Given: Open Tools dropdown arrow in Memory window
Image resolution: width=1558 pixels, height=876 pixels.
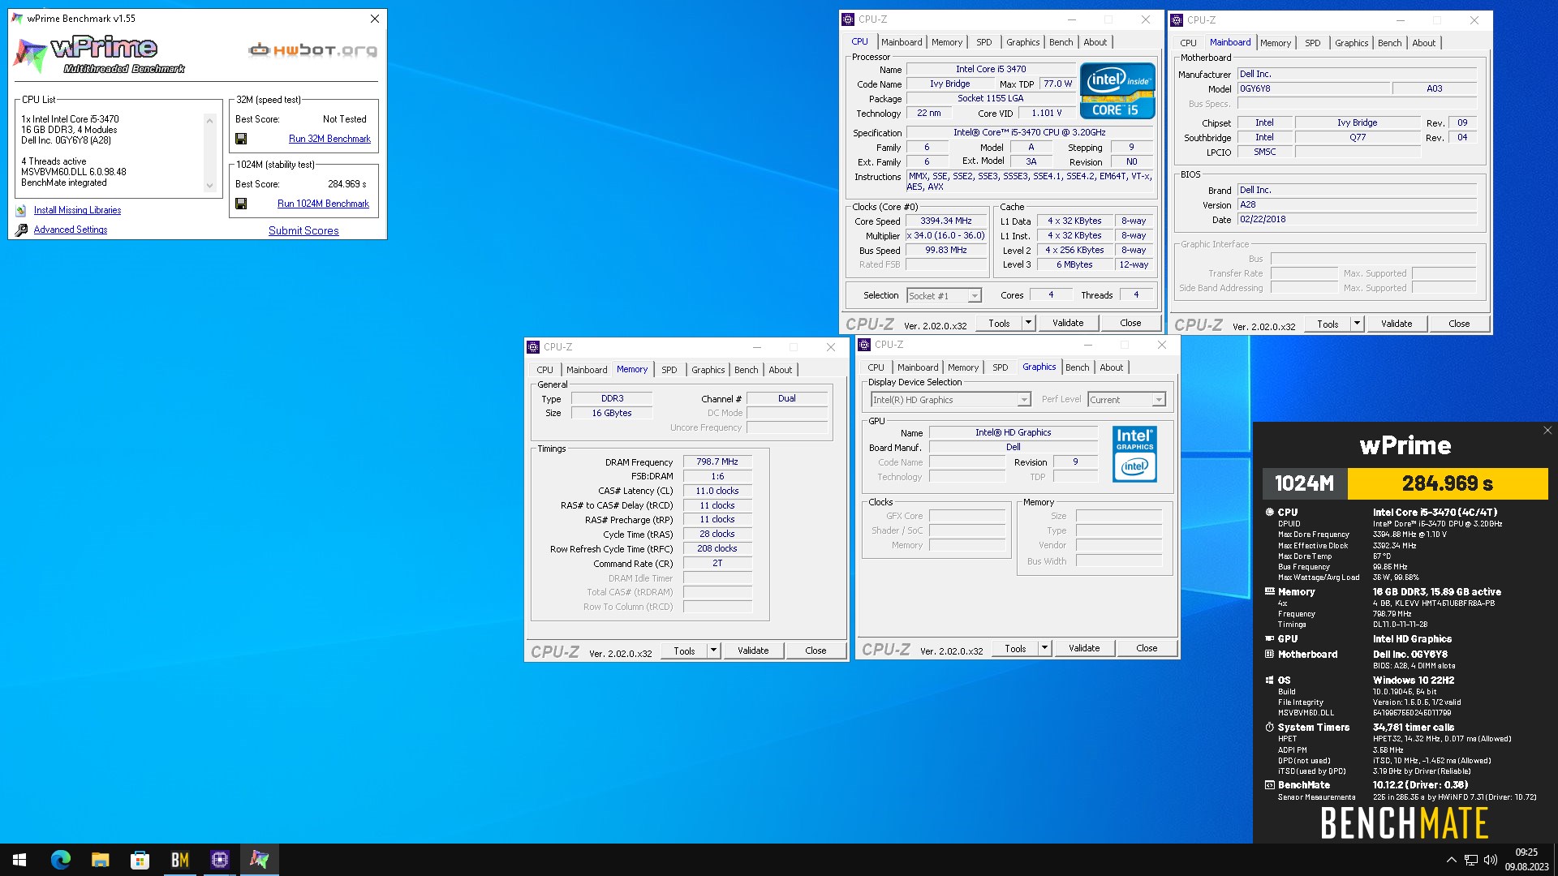Looking at the screenshot, I should 713,651.
